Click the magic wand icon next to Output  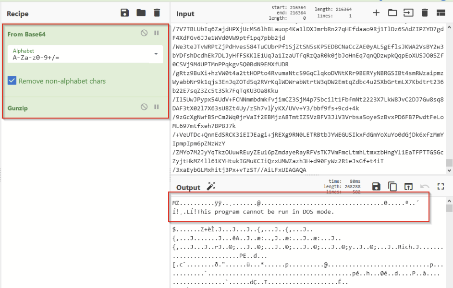(211, 186)
